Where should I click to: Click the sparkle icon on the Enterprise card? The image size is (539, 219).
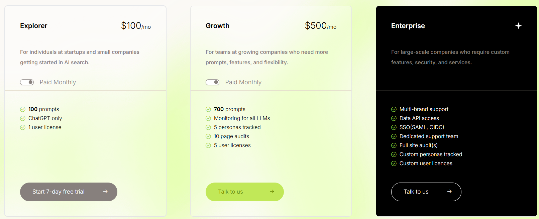point(518,25)
